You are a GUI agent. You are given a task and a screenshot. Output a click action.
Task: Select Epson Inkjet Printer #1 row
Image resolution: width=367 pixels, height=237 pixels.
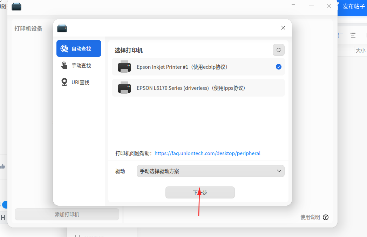(x=198, y=67)
